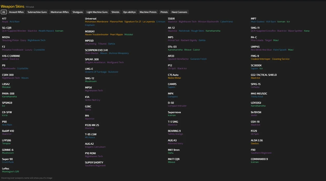
Task: Select the Assault Rifles filter tab
Action: (x=16, y=12)
